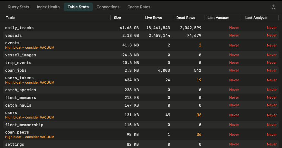
Task: Click the 20.6 MB size value
Action: tap(131, 63)
